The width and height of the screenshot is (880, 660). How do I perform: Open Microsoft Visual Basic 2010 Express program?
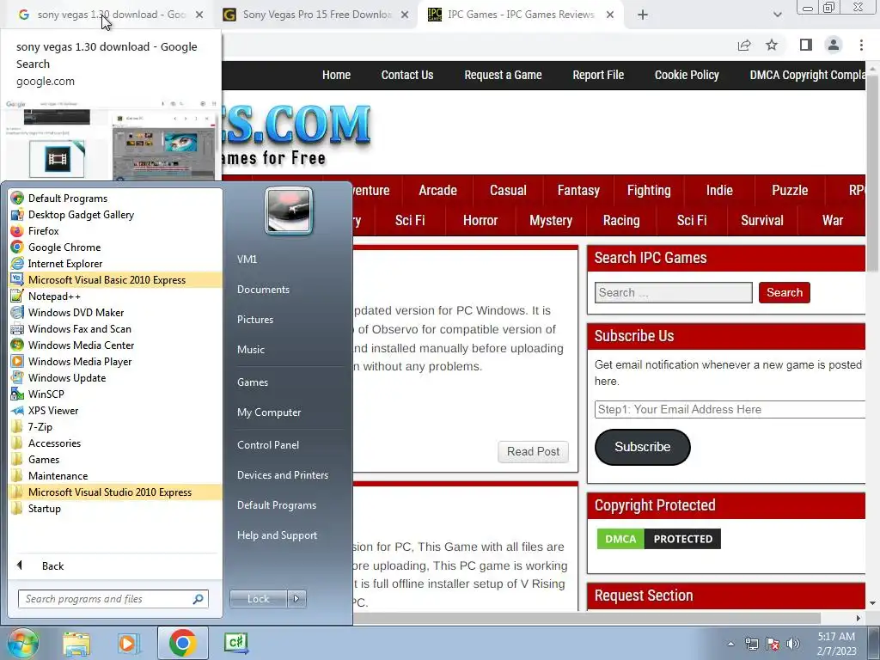pyautogui.click(x=115, y=279)
